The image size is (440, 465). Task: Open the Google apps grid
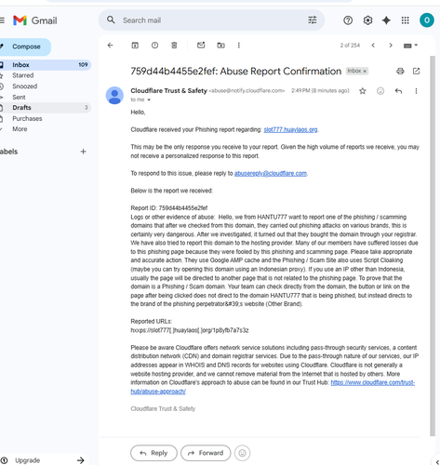click(x=406, y=20)
